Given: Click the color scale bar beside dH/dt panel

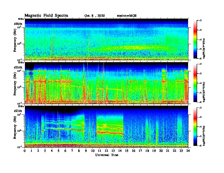Looking at the screenshot, I should pos(195,40).
